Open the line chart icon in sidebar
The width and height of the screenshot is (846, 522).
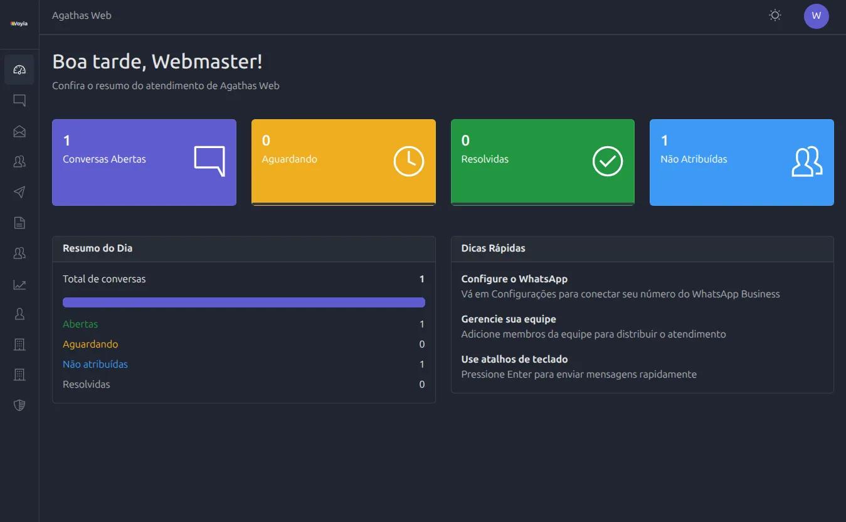tap(19, 284)
